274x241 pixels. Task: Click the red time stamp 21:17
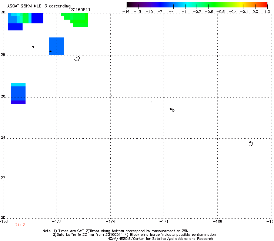20,225
